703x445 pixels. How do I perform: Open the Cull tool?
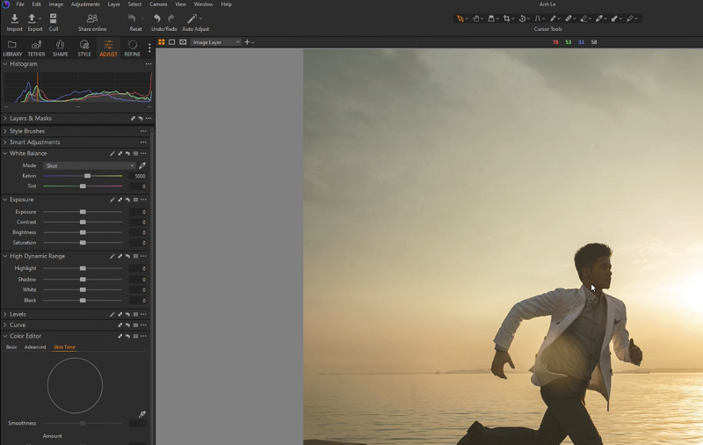tap(54, 18)
